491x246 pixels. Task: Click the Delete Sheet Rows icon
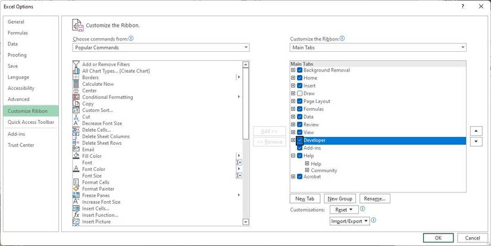[x=76, y=143]
